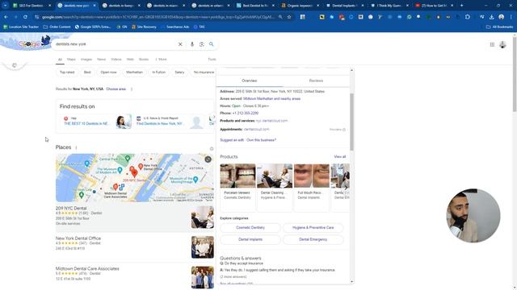
Task: Open Yelp Best 10 Dentists link
Action: click(86, 123)
